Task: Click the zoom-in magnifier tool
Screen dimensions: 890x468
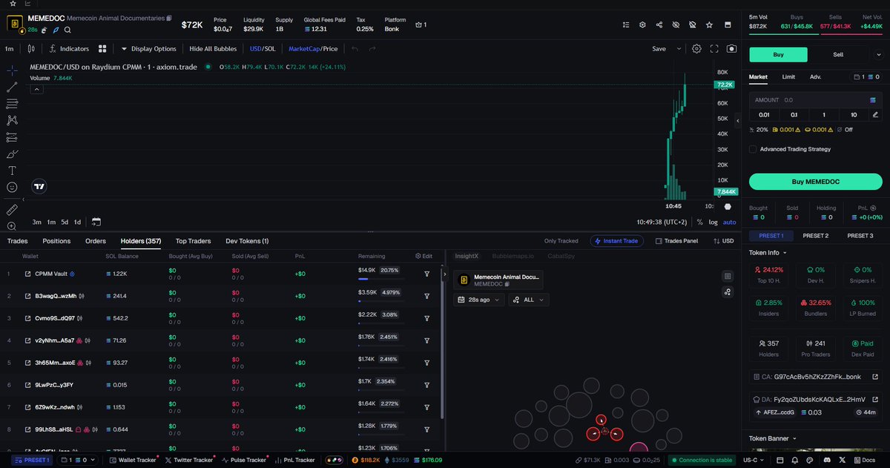Action: tap(12, 226)
